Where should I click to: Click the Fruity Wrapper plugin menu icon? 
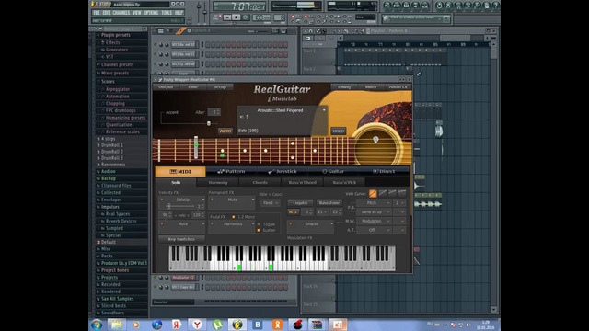(160, 80)
